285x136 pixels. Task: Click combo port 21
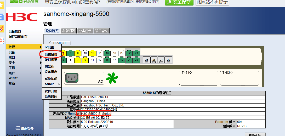[129, 60]
